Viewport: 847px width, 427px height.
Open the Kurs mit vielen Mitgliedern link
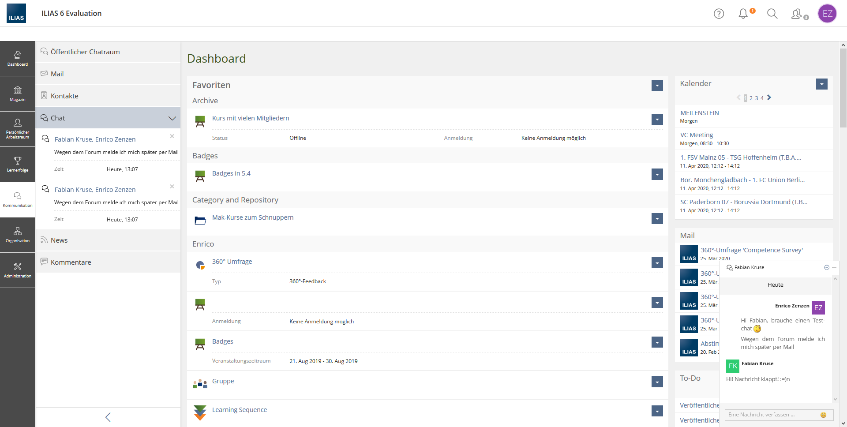coord(251,118)
